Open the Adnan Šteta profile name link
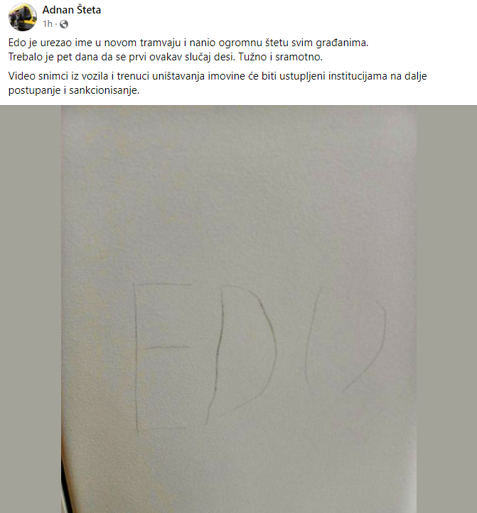Screen dimensions: 477x513 (x=72, y=10)
